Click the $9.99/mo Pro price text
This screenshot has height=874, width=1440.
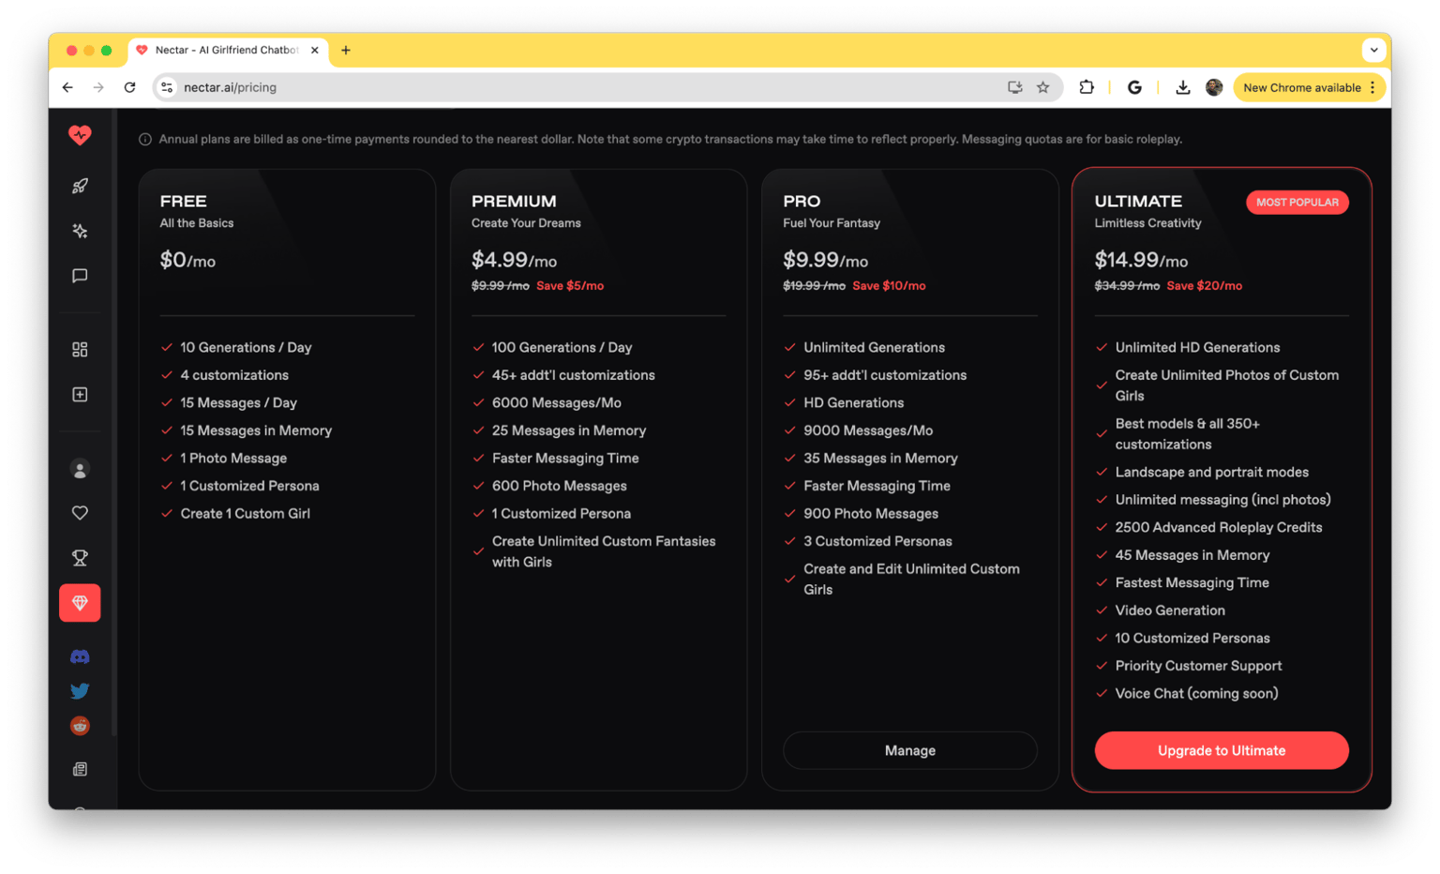[x=825, y=261]
